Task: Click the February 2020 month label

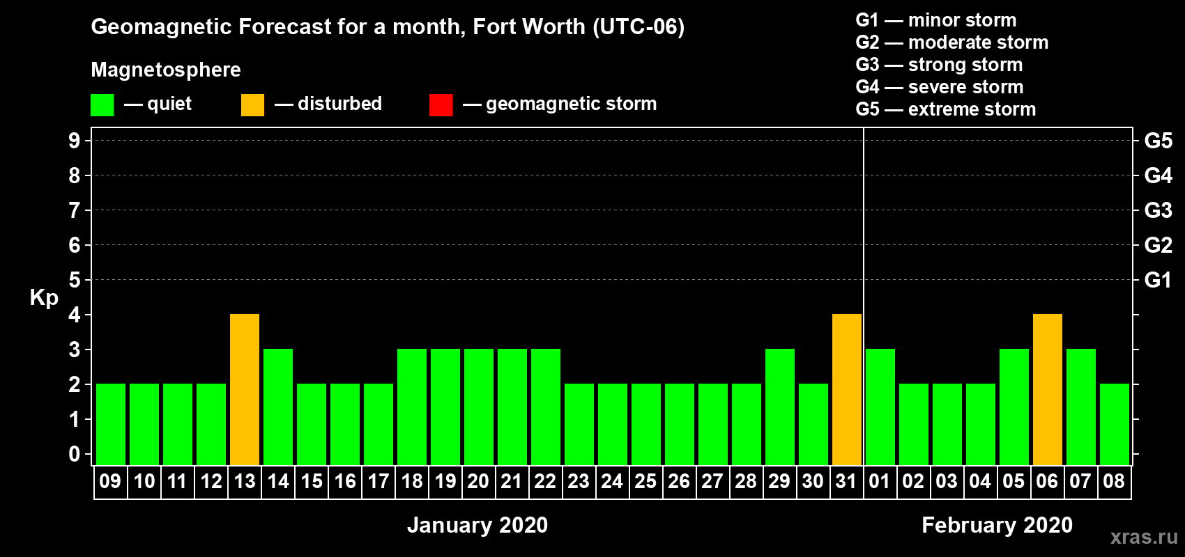Action: coord(997,525)
